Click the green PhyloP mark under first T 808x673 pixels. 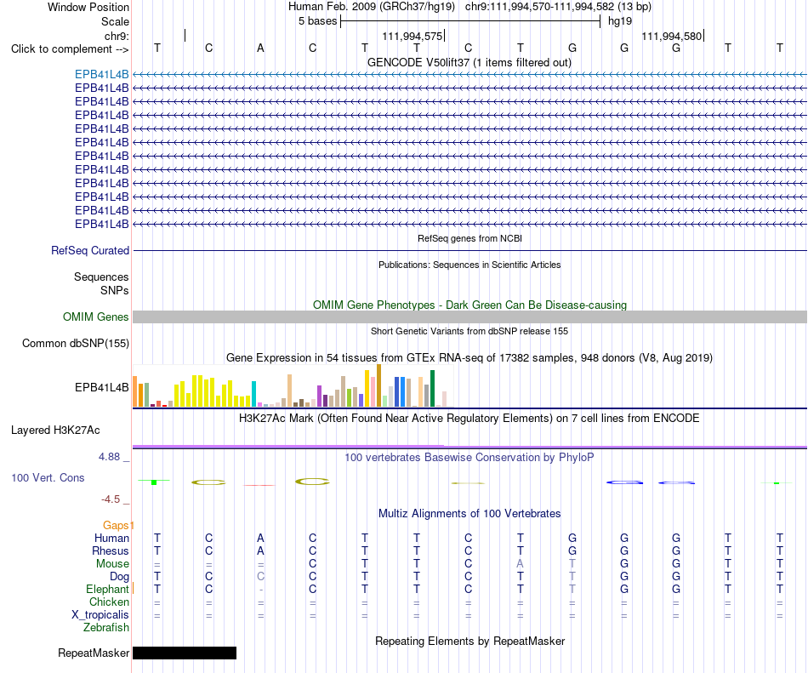coord(154,482)
